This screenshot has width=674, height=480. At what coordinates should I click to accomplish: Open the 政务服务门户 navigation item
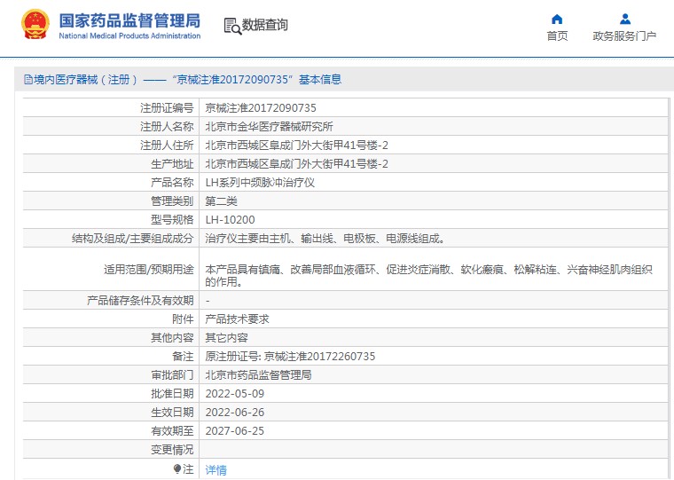(624, 36)
